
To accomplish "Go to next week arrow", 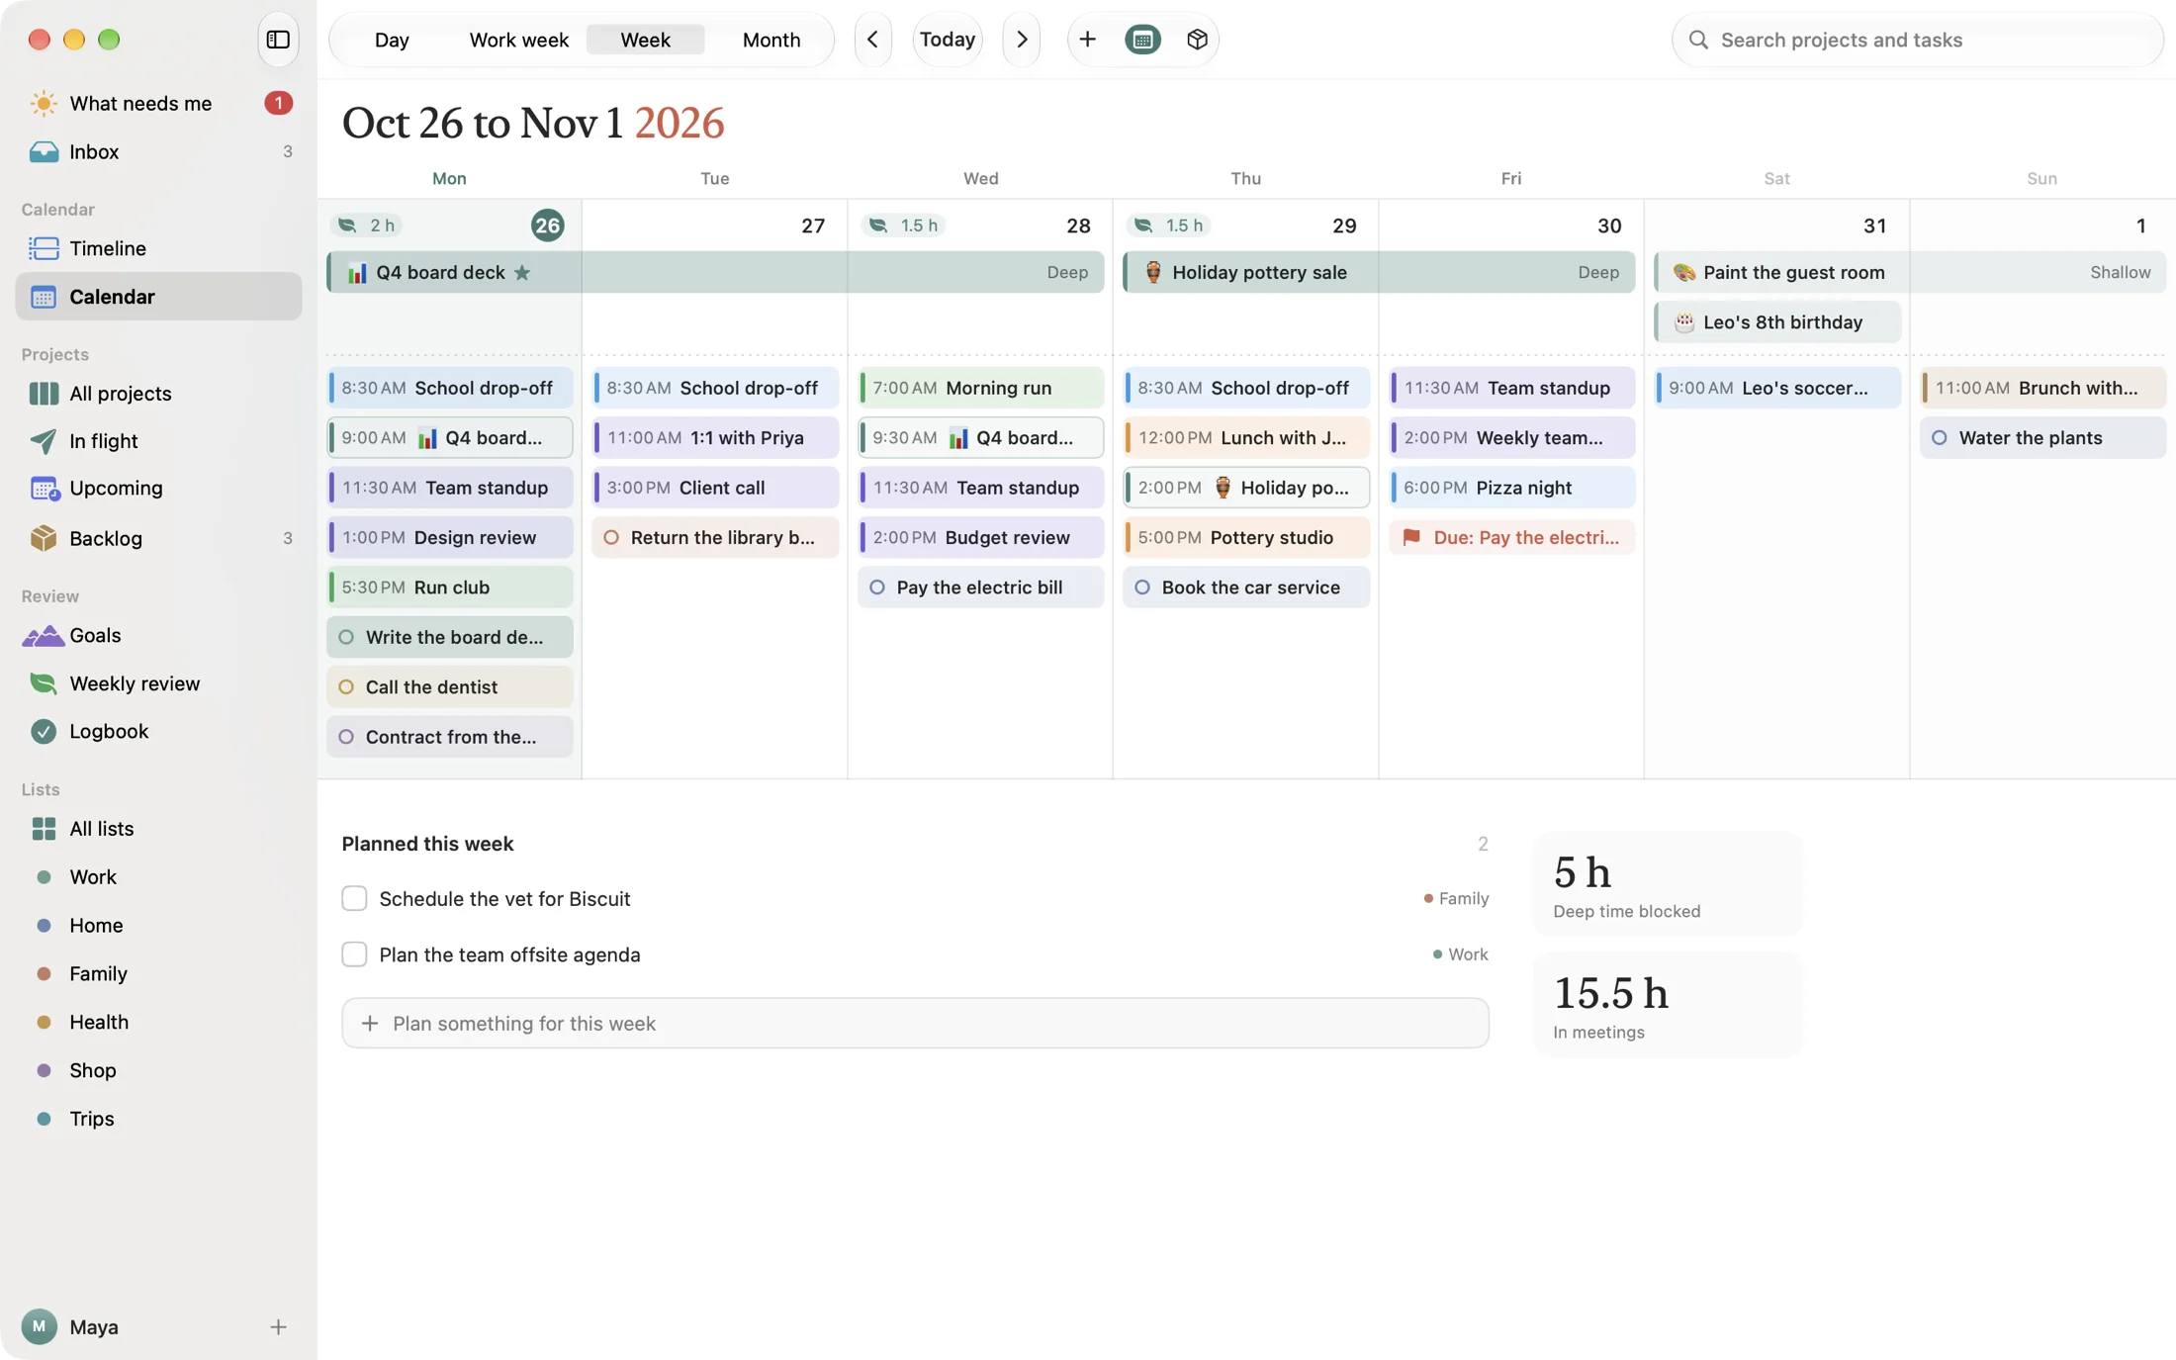I will [x=1021, y=40].
